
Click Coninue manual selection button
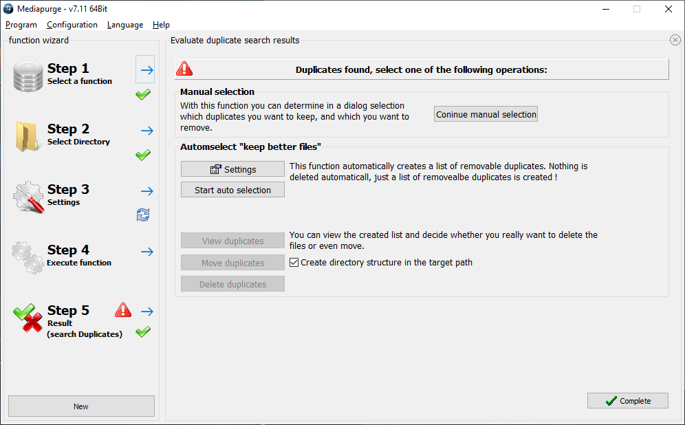(486, 114)
